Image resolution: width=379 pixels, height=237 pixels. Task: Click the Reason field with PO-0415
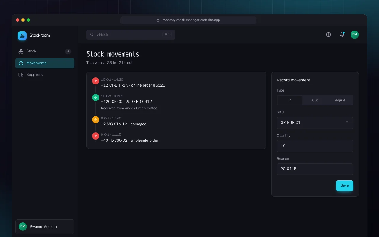click(x=315, y=169)
